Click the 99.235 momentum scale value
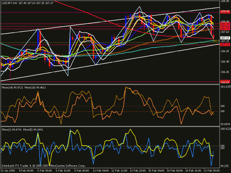Screen dimensions: 231x173 [224, 166]
